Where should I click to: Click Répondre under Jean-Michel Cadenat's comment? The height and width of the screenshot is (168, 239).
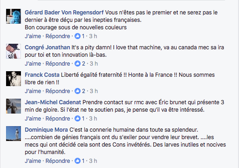point(58,119)
